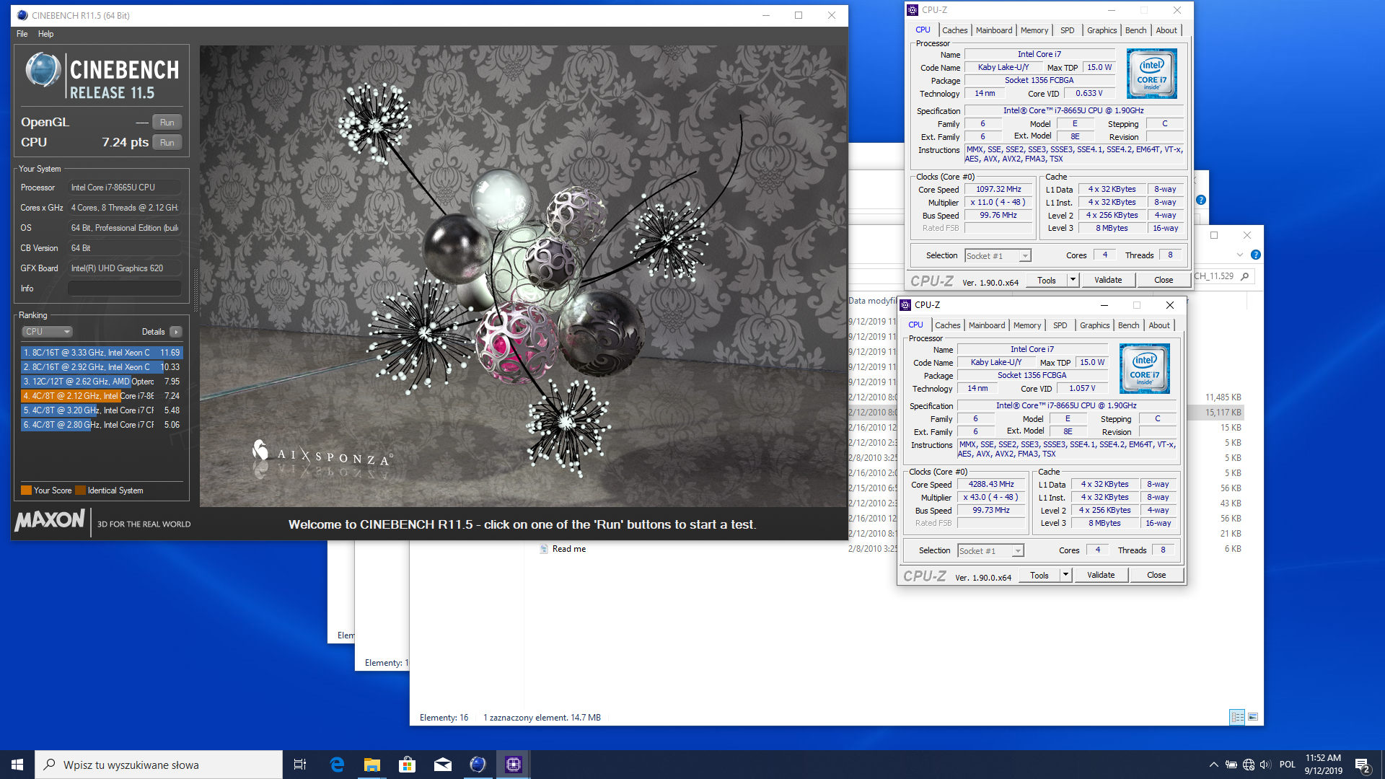Open the File menu in Cinebench
The width and height of the screenshot is (1385, 779).
(22, 34)
